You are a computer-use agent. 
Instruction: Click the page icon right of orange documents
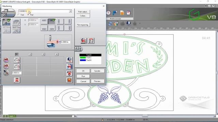pyautogui.click(x=128, y=13)
